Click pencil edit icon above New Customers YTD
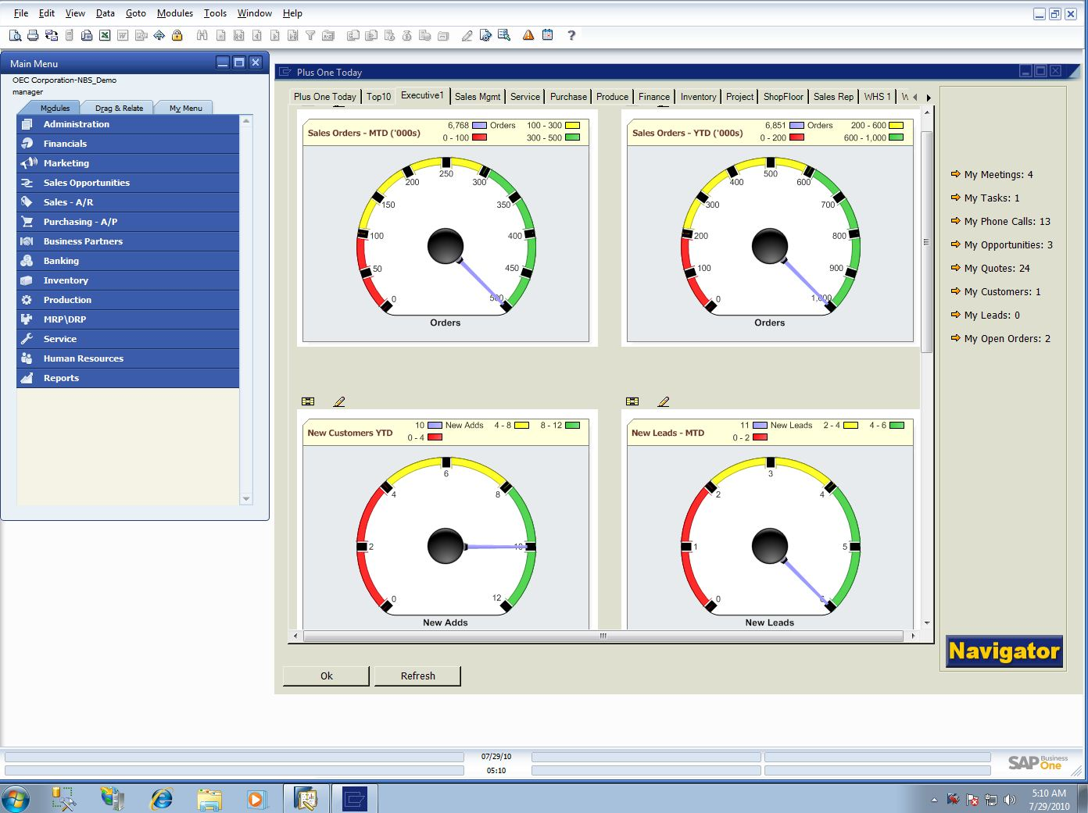The image size is (1088, 813). click(339, 401)
